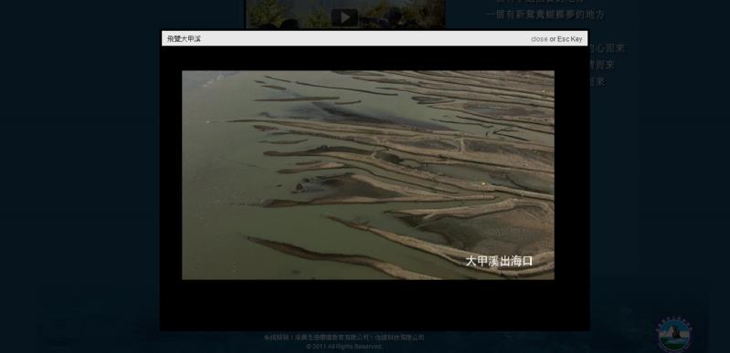Click the aerial river video frame
The height and width of the screenshot is (353, 730).
[x=368, y=175]
